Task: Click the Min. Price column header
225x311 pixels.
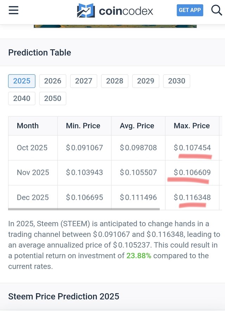Action: 83,126
